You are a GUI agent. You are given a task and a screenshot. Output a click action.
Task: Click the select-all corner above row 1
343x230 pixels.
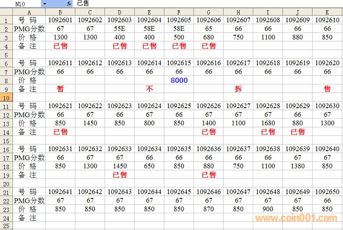click(x=6, y=12)
